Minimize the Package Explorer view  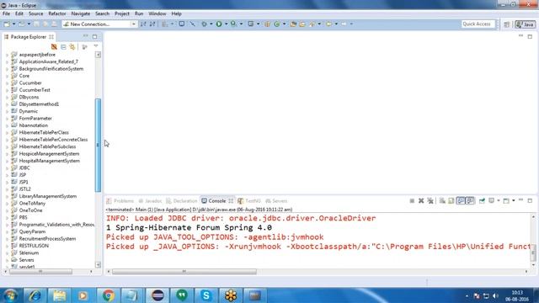click(86, 36)
